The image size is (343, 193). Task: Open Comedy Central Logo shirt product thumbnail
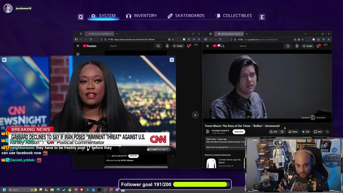(x=211, y=163)
